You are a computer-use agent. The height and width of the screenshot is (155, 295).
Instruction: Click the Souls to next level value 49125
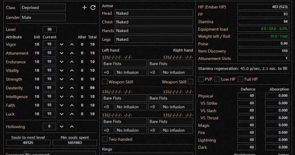coord(28,143)
